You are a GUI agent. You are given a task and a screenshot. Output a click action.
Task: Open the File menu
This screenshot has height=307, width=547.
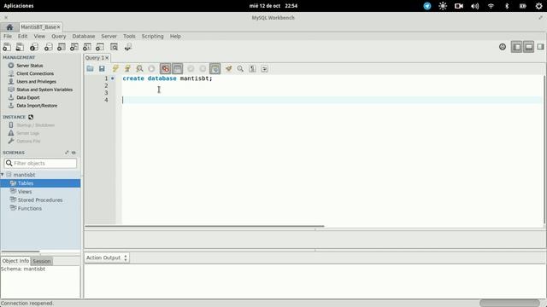pyautogui.click(x=8, y=36)
